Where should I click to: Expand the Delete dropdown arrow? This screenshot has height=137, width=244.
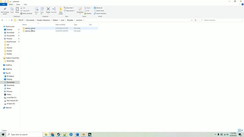coord(48,14)
